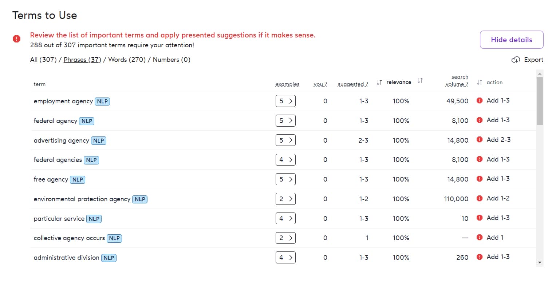Click the red alert icon beside review message
Image resolution: width=556 pixels, height=286 pixels.
(16, 39)
